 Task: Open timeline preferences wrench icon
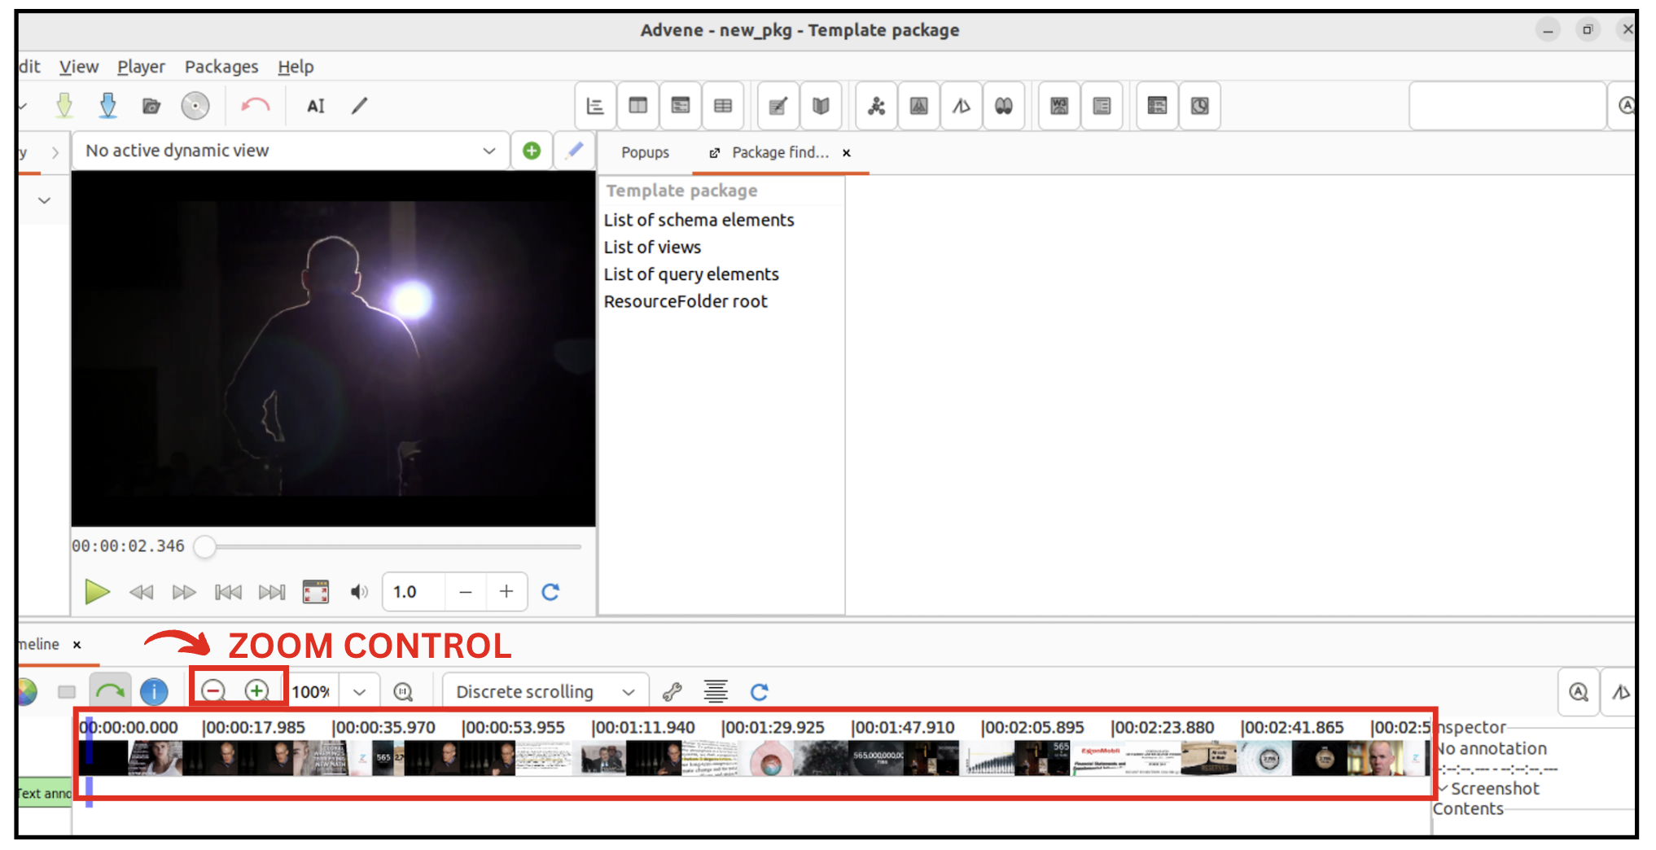click(672, 692)
